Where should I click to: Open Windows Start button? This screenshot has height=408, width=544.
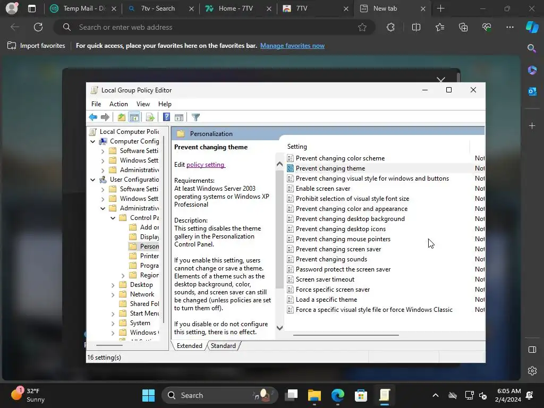[x=149, y=395]
